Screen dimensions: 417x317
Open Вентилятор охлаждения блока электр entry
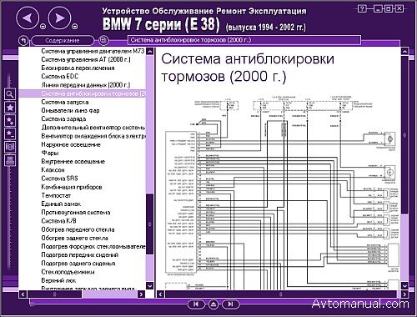(93, 136)
